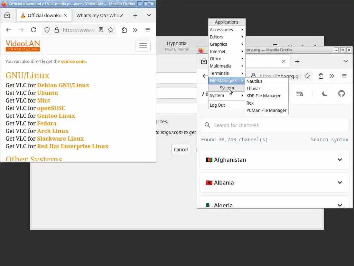Open Debian GNU/Linux download link
The image size is (354, 266).
pos(63,85)
